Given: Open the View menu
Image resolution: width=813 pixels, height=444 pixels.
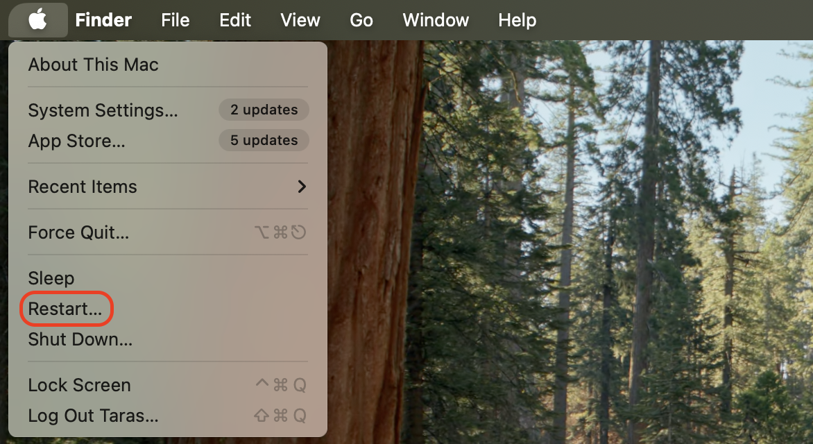Looking at the screenshot, I should [300, 20].
